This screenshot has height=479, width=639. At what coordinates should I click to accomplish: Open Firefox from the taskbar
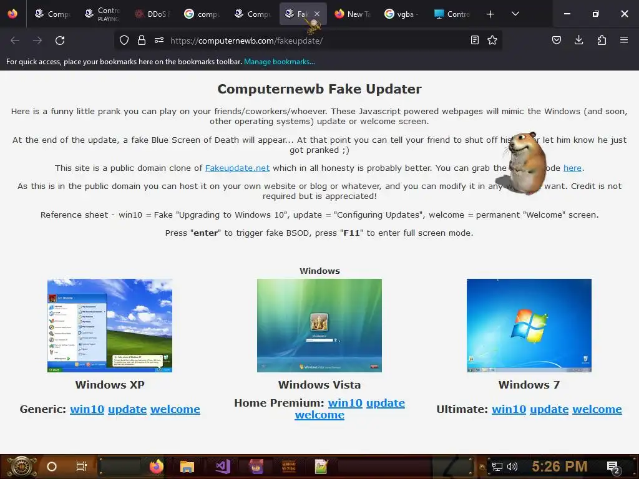[x=156, y=467]
